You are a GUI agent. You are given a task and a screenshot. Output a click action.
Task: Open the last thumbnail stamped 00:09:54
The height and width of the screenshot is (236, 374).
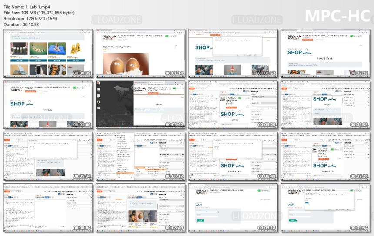[325, 208]
